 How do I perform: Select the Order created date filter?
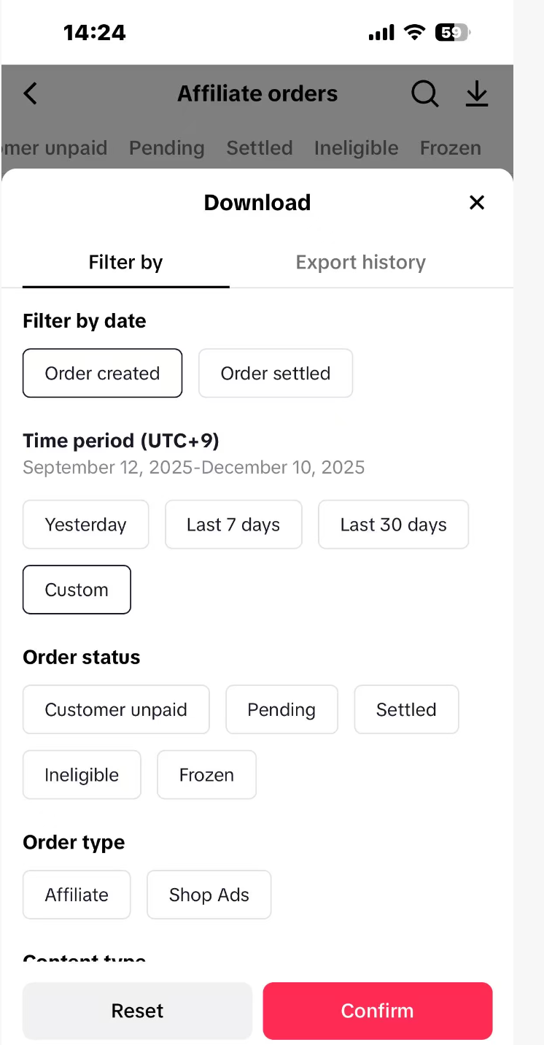(102, 374)
